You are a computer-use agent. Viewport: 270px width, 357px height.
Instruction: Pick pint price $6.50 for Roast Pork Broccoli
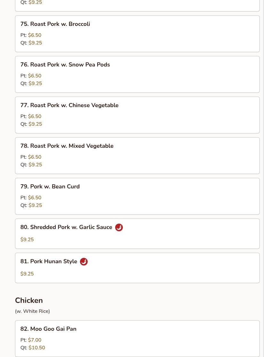point(35,35)
